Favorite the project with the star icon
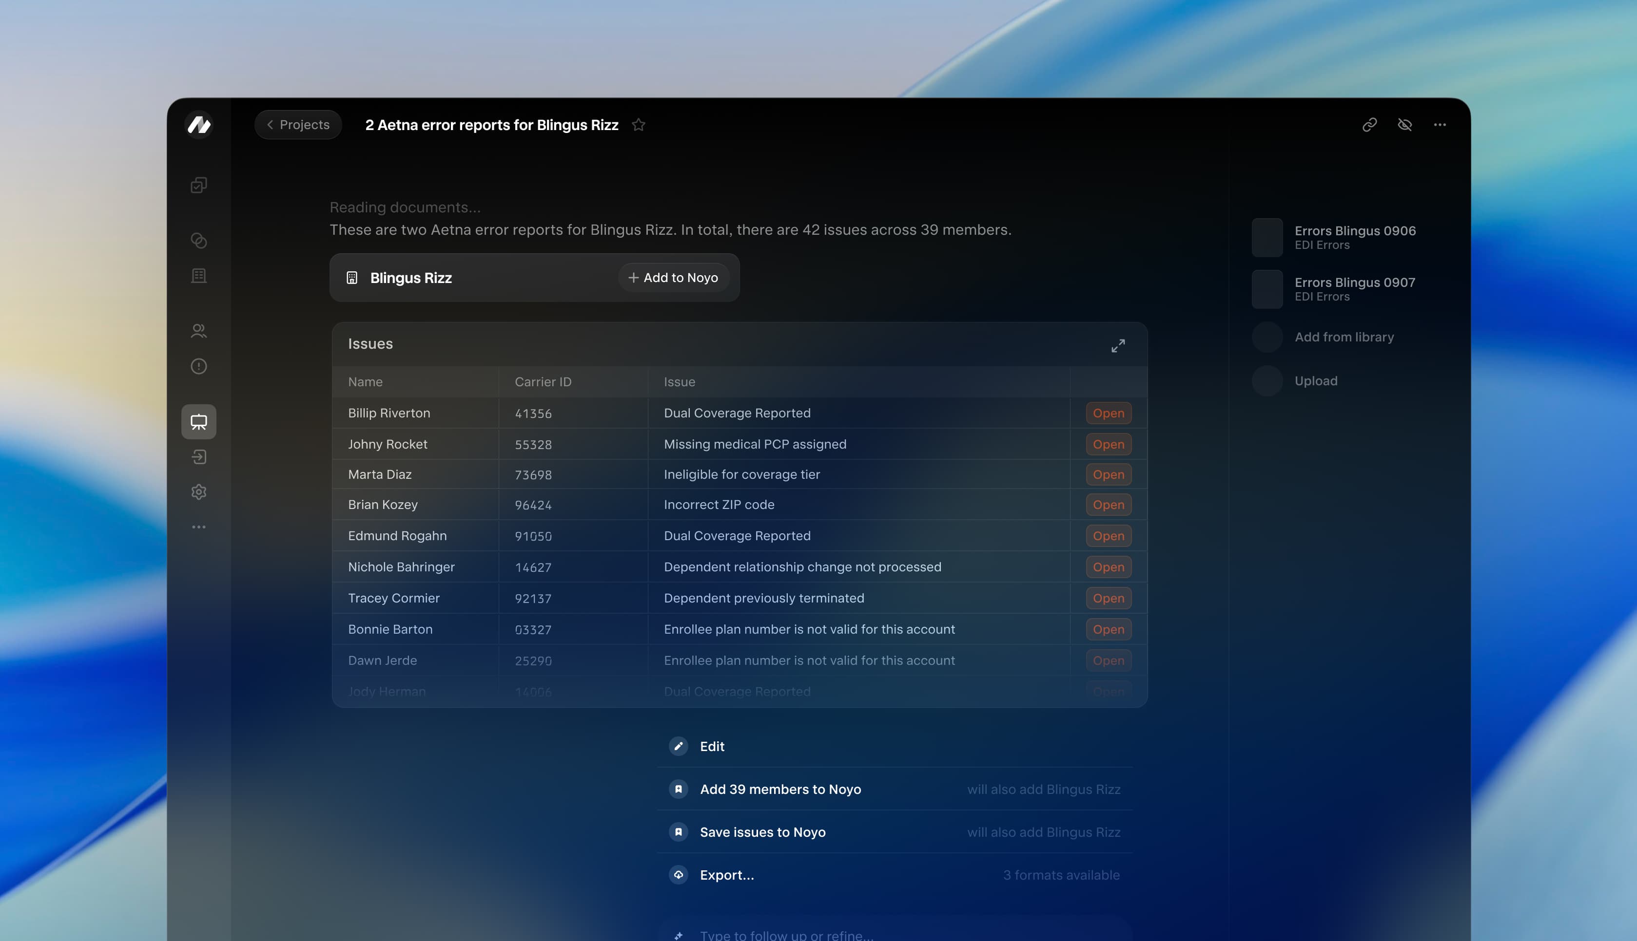Screen dimensions: 1637x941 639,125
